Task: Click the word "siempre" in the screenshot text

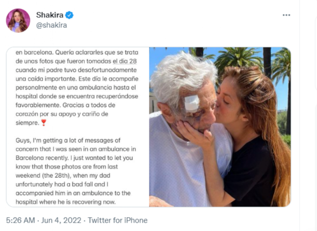Action: 27,123
